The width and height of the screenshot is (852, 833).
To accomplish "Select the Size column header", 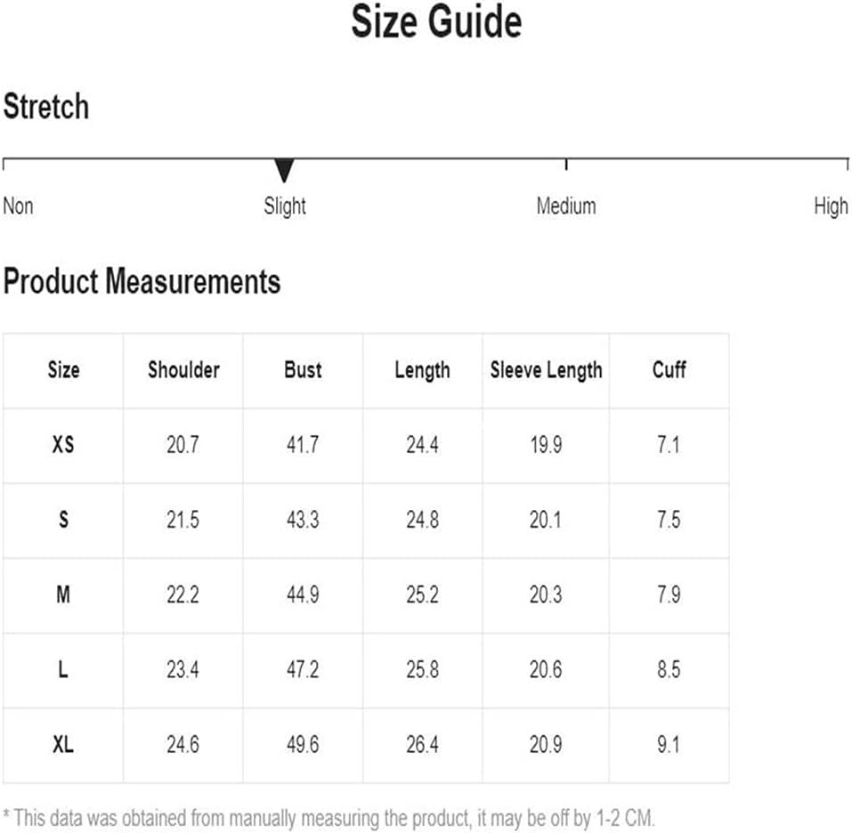I will pos(63,370).
